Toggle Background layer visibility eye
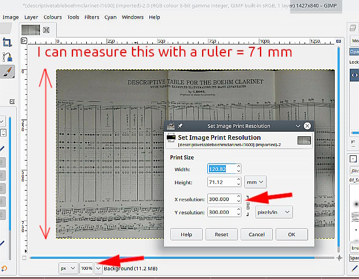The width and height of the screenshot is (359, 279). [354, 75]
